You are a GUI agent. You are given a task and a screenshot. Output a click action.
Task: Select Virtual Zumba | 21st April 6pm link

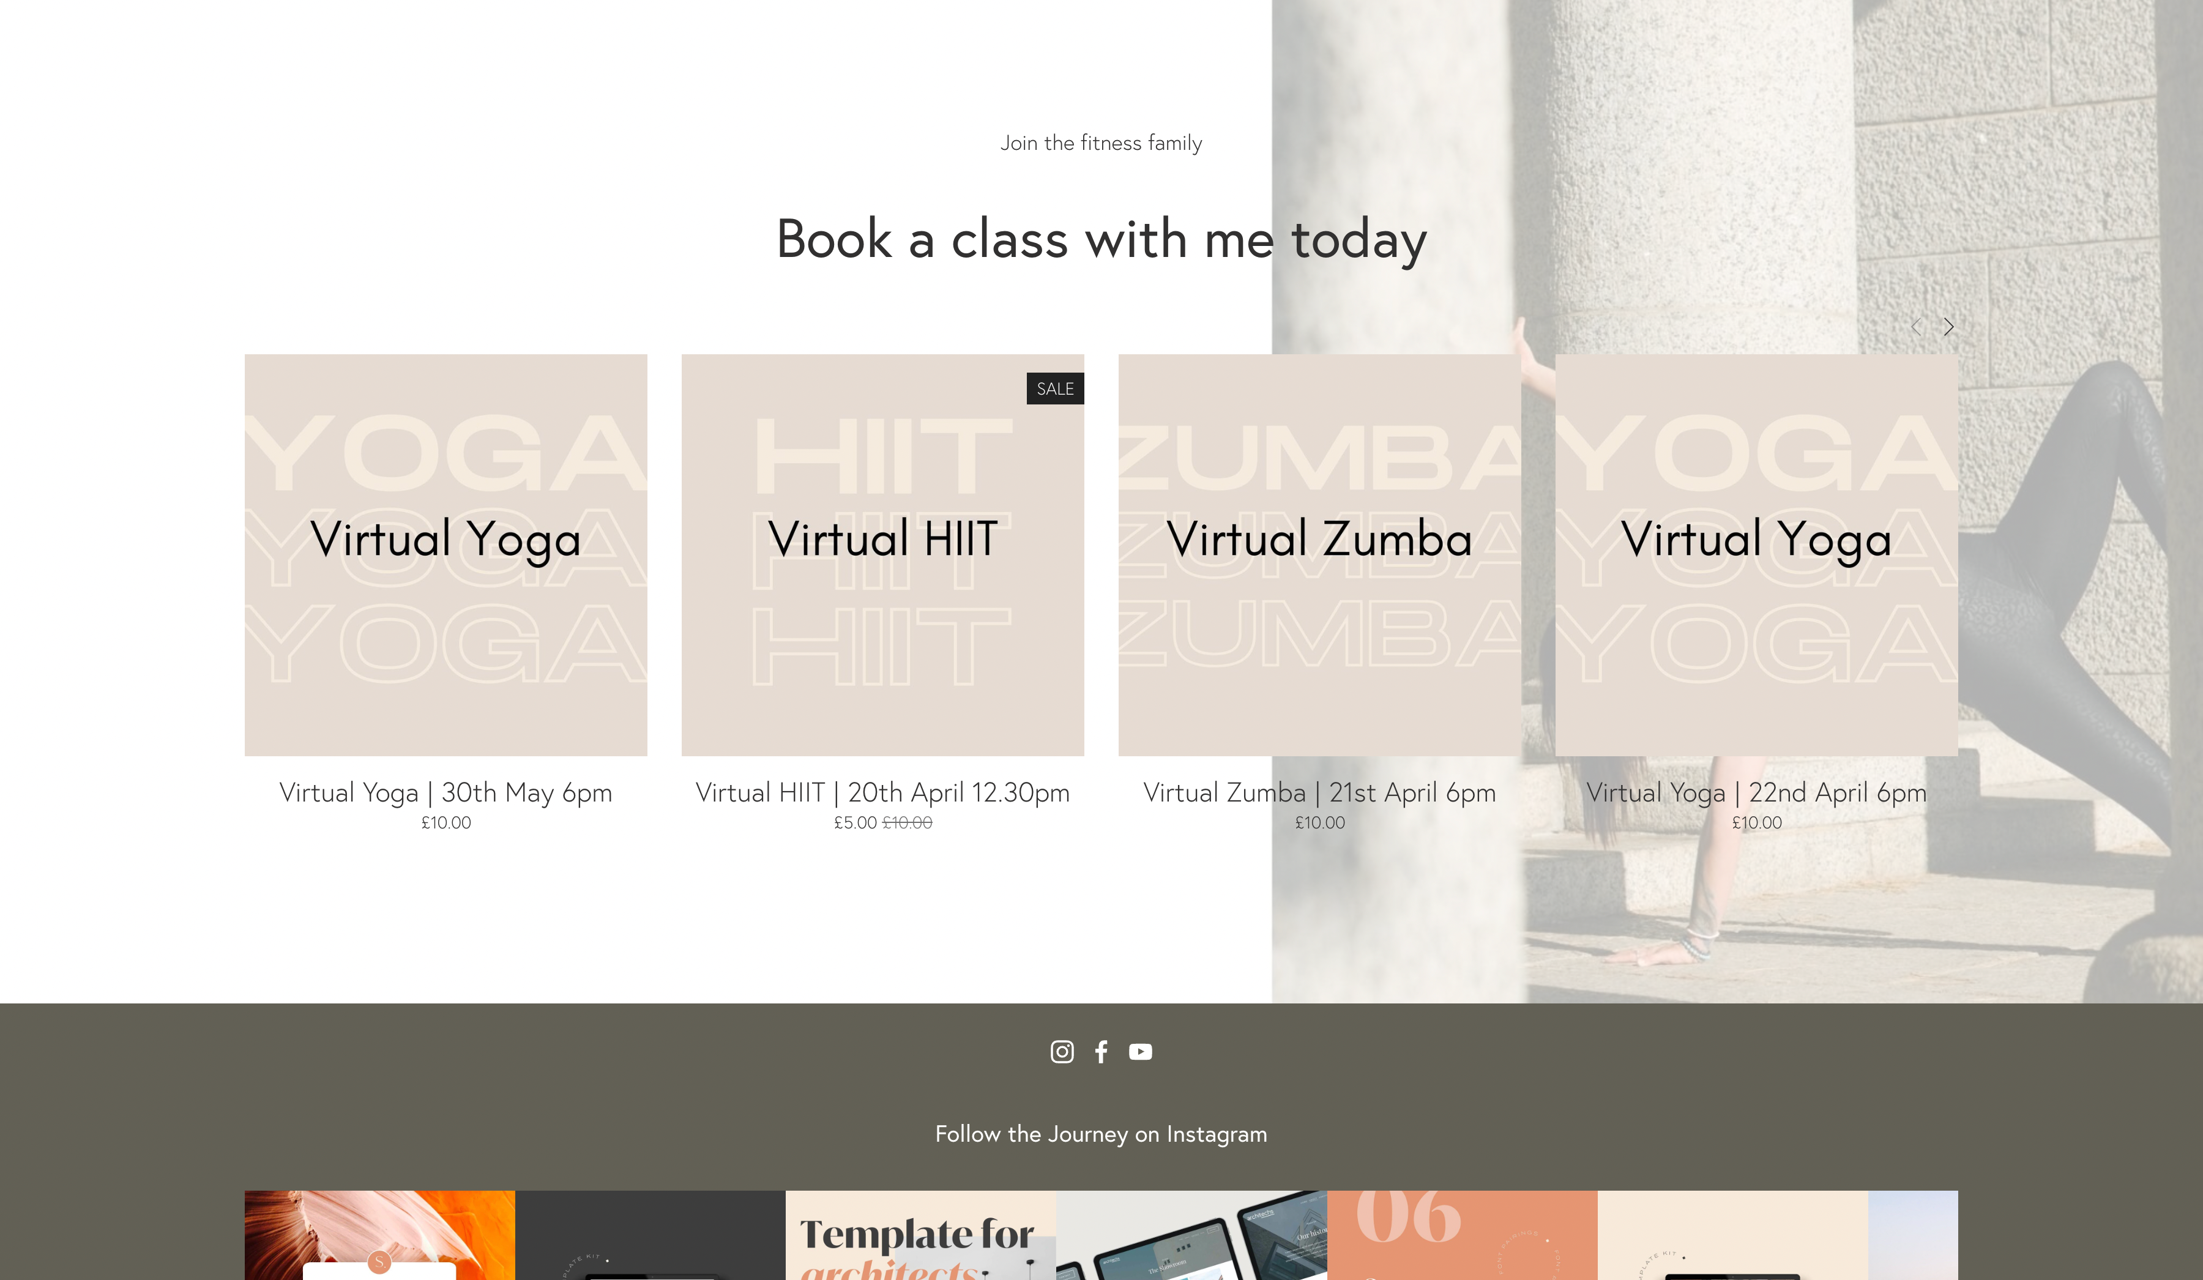1319,793
